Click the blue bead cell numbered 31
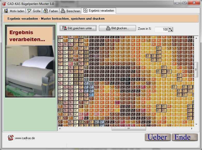Image resolution: width=202 pixels, height=150 pixels. [91, 95]
